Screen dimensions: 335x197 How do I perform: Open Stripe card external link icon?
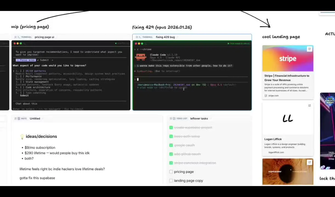[309, 49]
